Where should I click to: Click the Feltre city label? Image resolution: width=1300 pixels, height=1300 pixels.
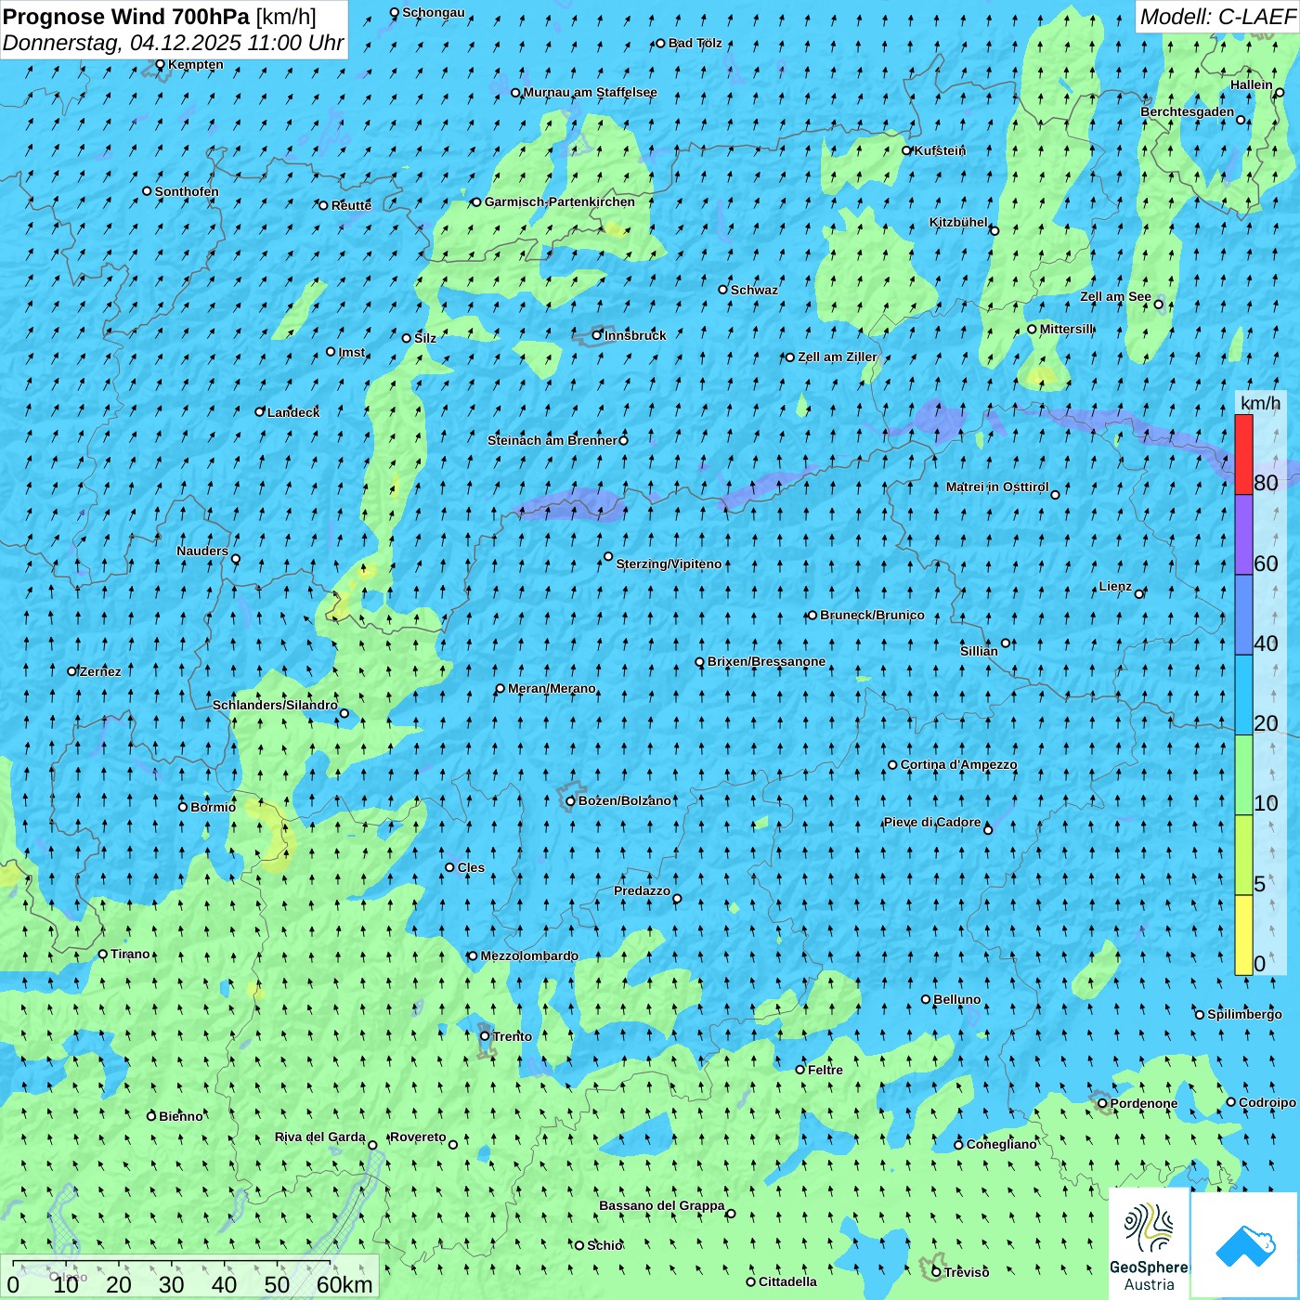pyautogui.click(x=825, y=1070)
